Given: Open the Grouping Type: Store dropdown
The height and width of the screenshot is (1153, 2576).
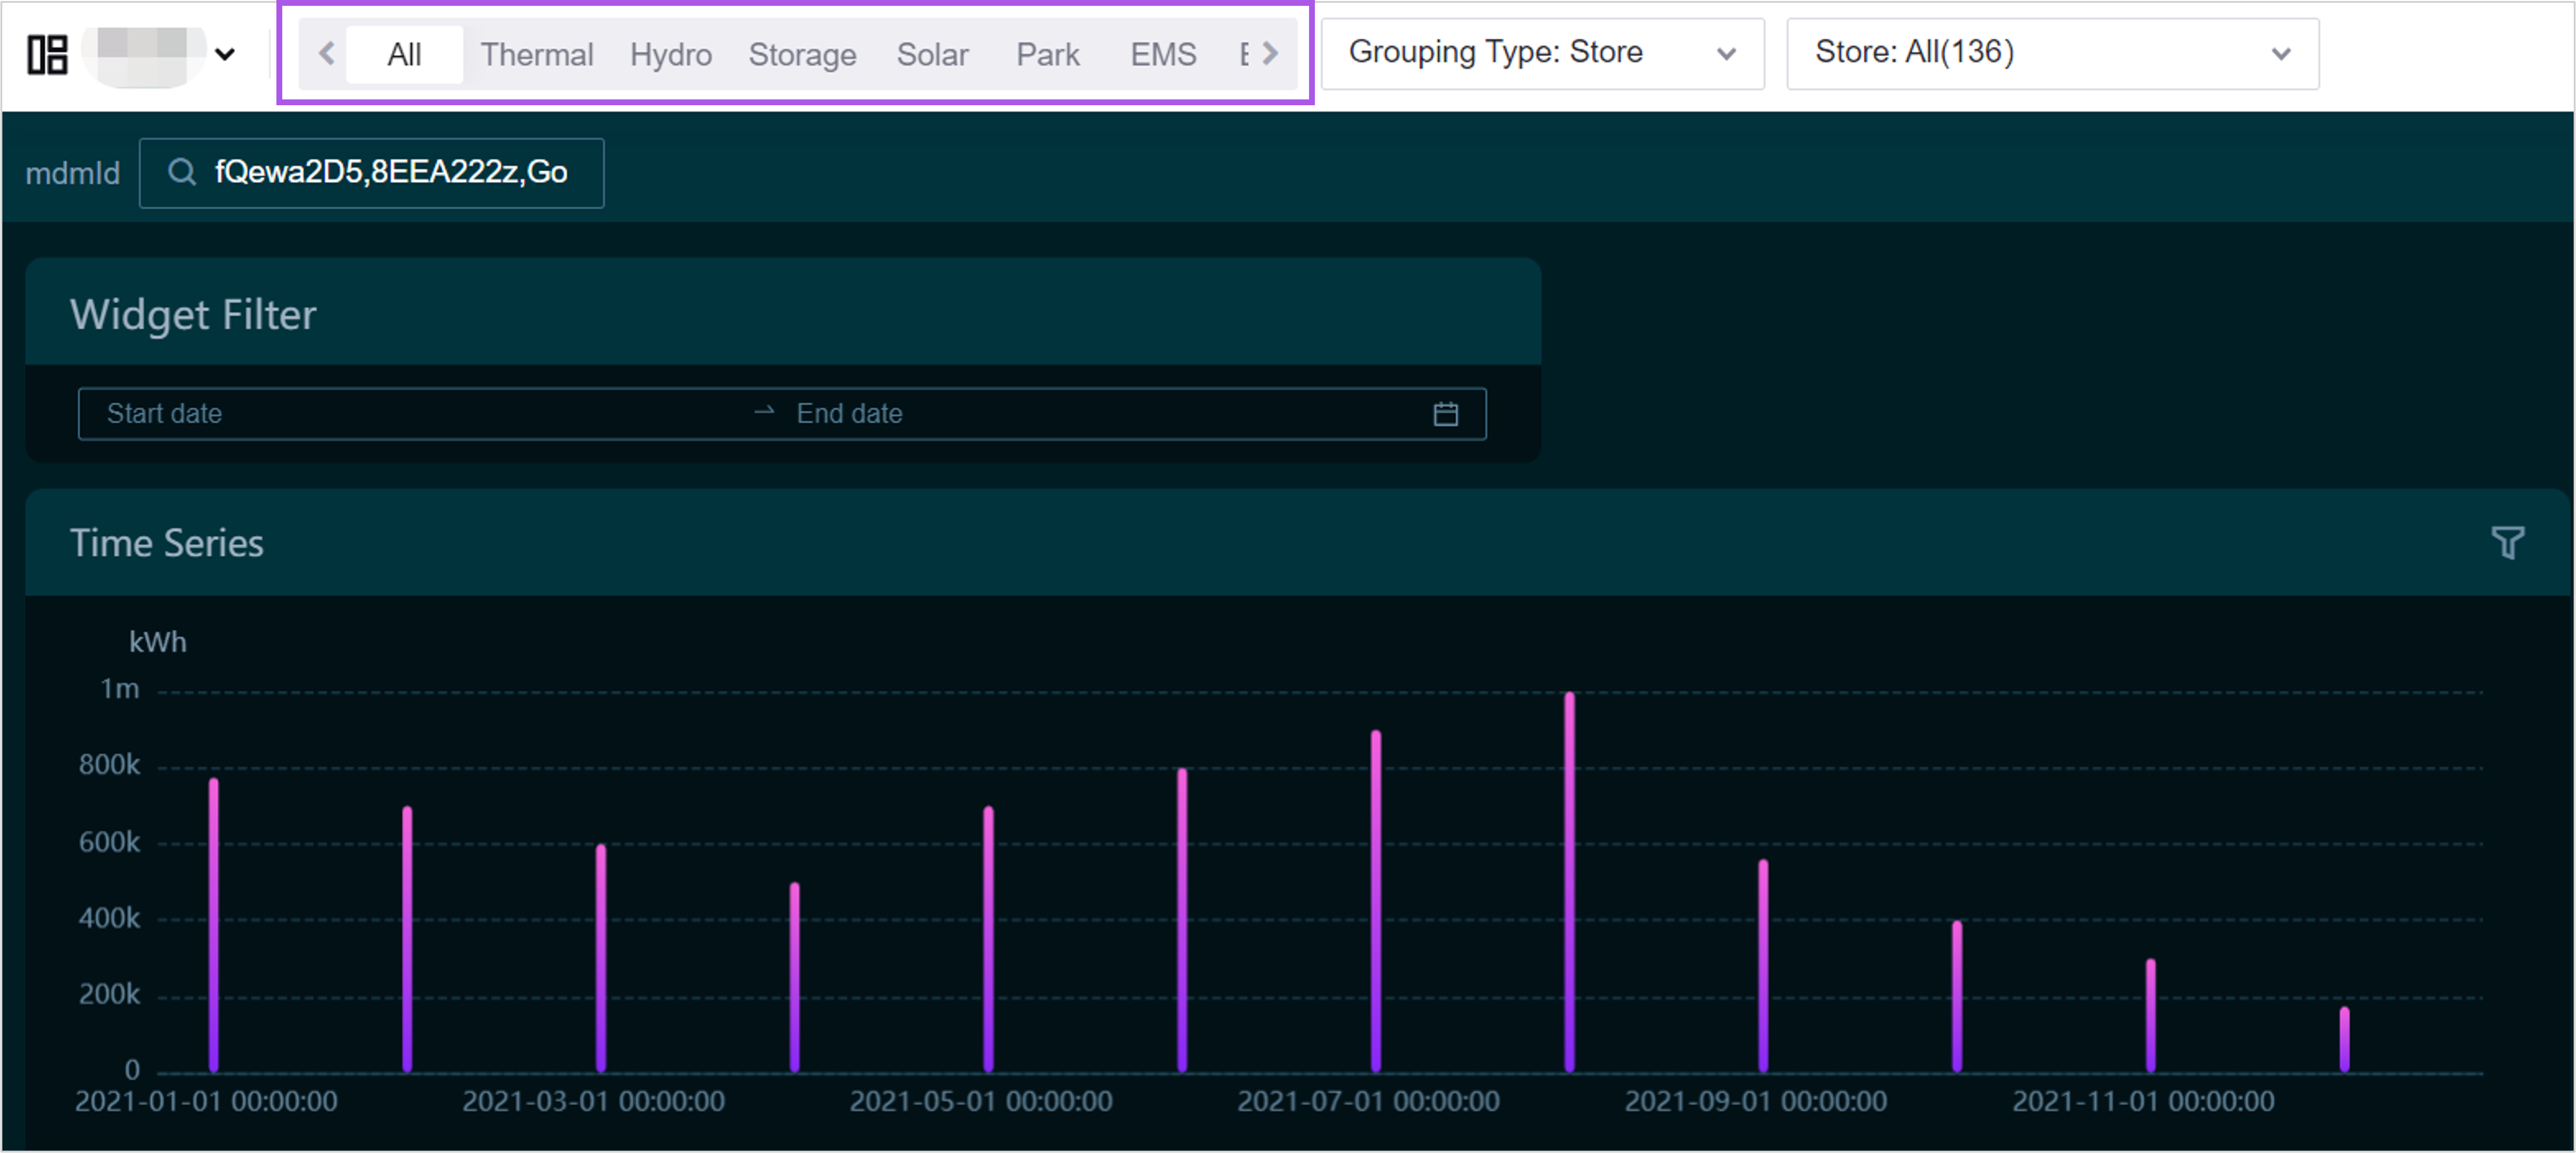Looking at the screenshot, I should 1541,53.
